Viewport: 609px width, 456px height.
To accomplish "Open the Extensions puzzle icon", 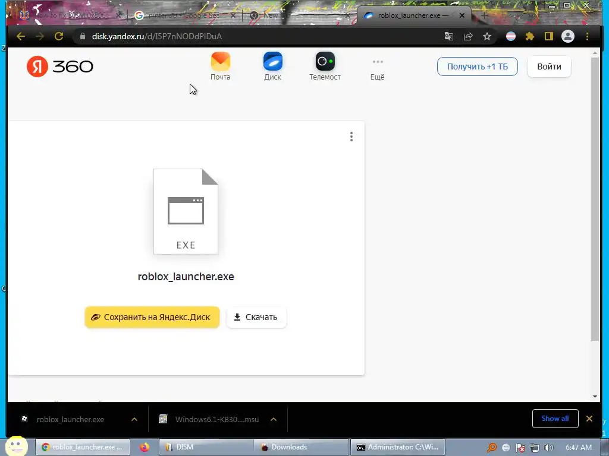I will click(x=530, y=36).
